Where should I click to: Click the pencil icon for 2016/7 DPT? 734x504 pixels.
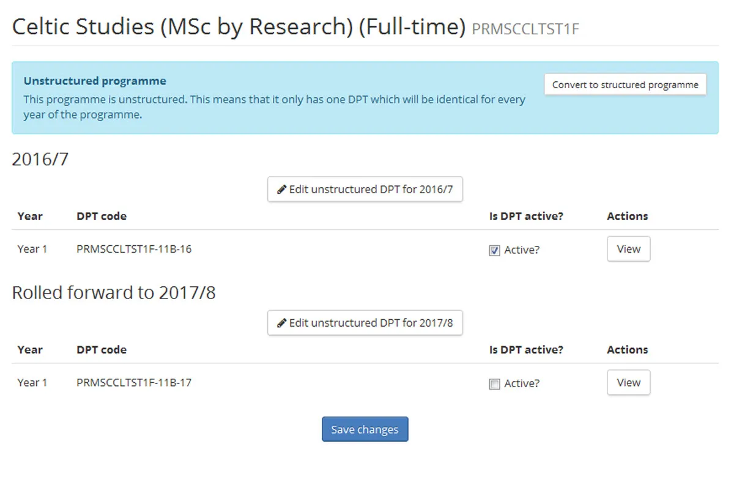(282, 190)
